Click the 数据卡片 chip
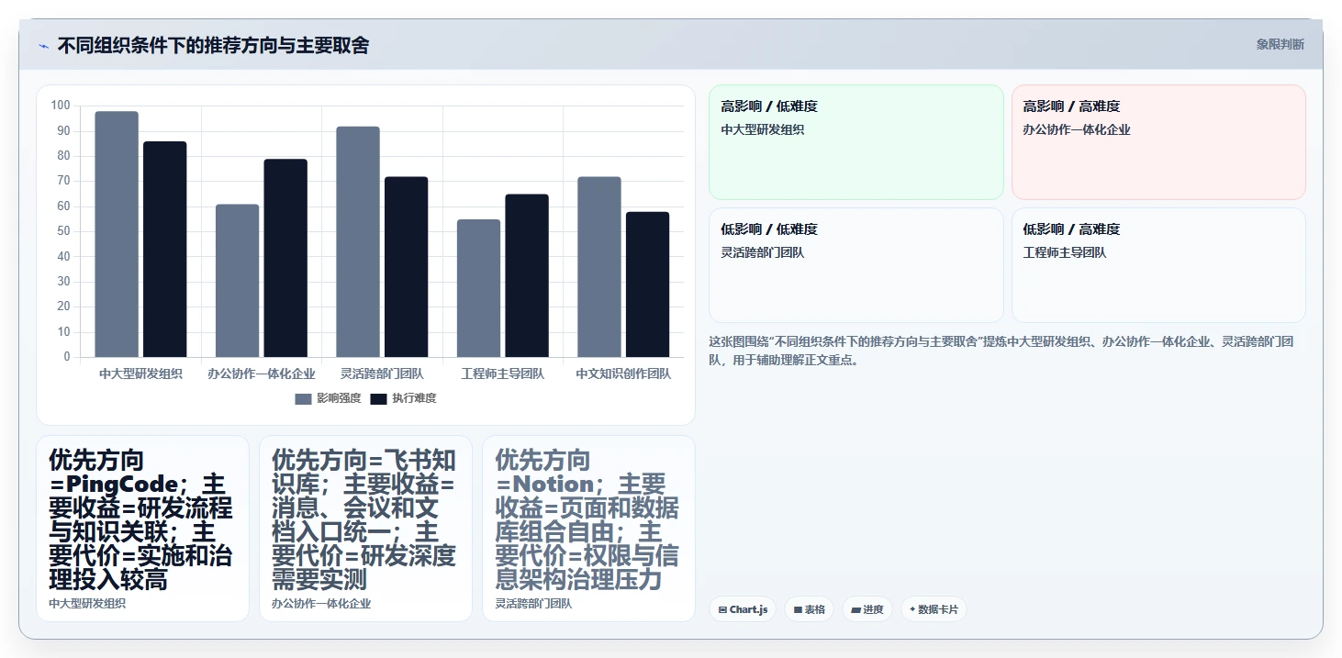1342x658 pixels. 934,609
